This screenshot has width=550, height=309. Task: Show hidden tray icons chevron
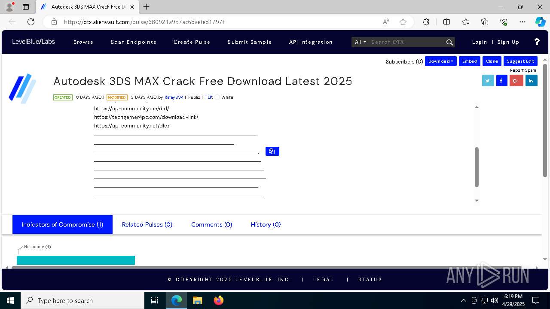point(463,300)
